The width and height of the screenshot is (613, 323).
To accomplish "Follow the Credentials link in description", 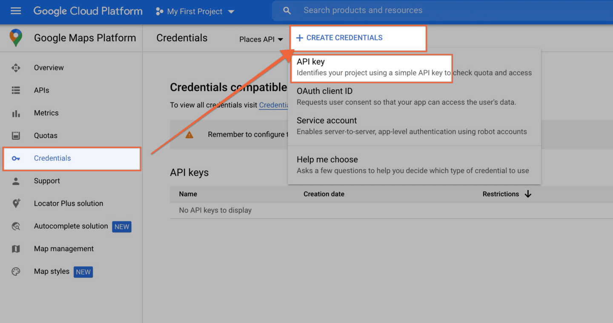I will 274,105.
